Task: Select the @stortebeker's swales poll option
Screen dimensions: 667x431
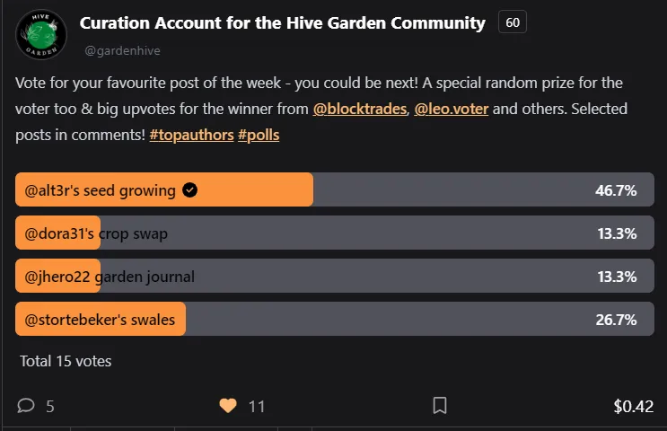Action: tap(334, 319)
